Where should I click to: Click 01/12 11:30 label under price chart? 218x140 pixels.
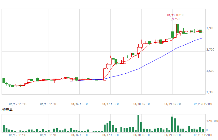point(18,104)
